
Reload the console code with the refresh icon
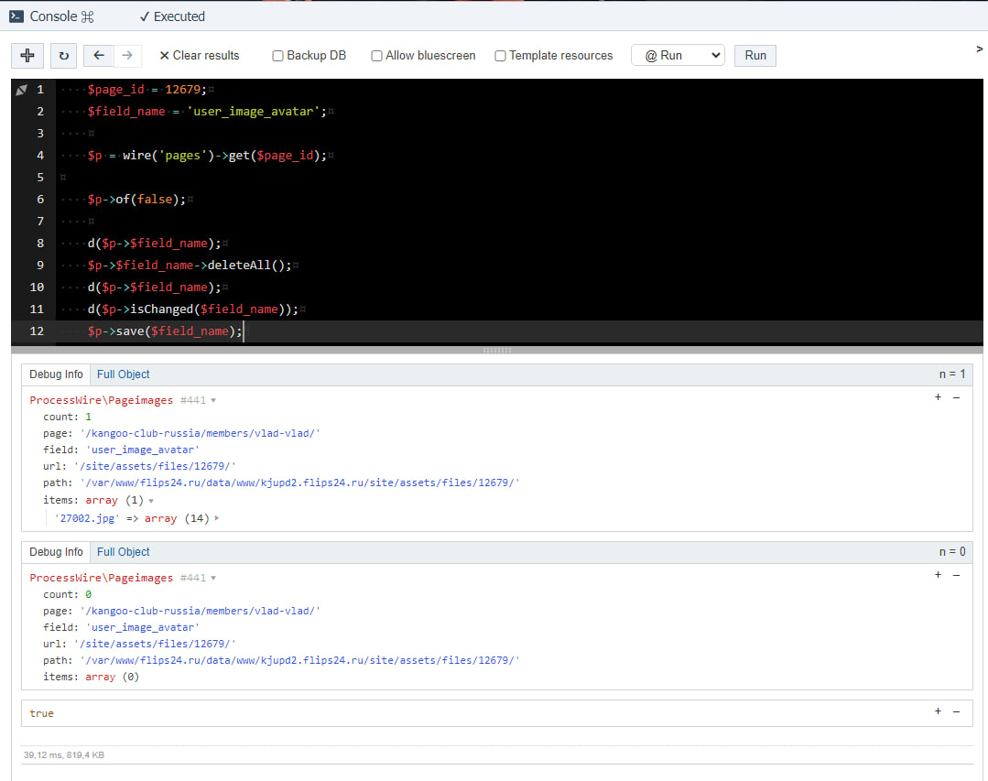click(x=64, y=56)
